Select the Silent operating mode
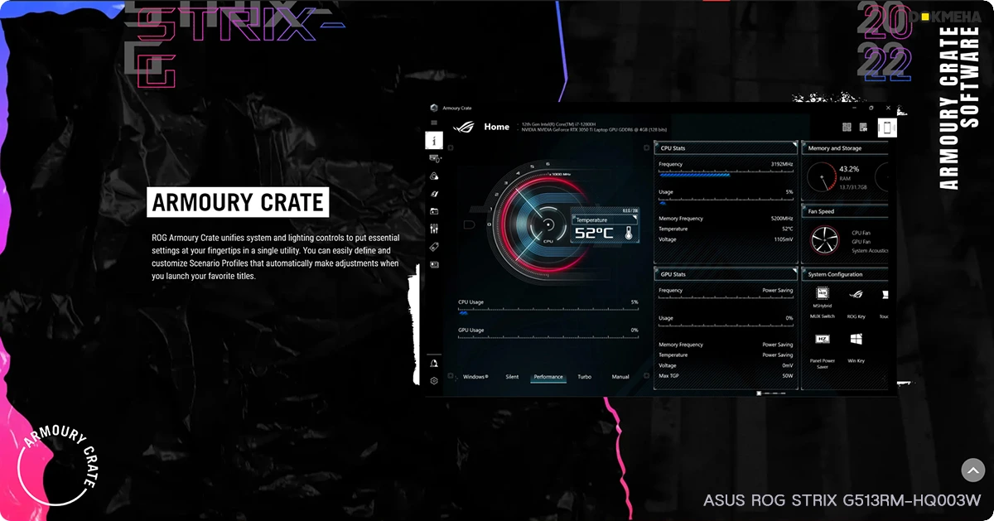 coord(512,377)
